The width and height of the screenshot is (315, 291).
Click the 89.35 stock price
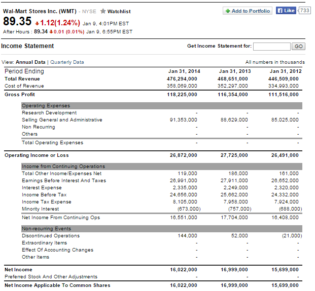coord(17,21)
